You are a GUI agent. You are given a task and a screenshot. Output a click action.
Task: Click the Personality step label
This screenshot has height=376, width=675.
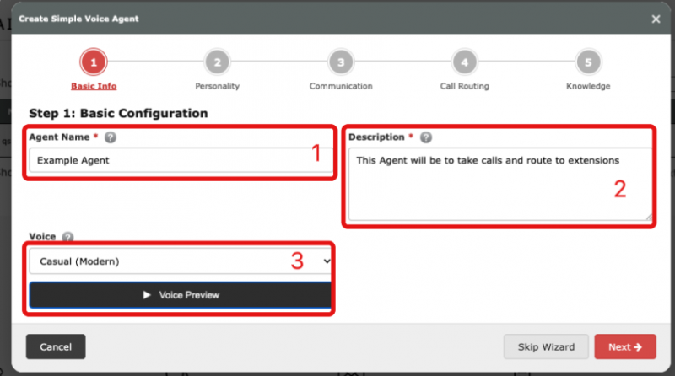point(217,86)
